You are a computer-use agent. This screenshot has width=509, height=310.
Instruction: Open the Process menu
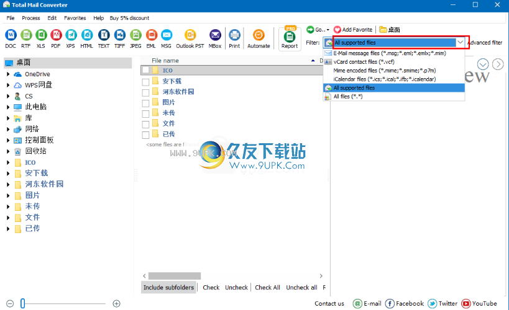tap(31, 18)
